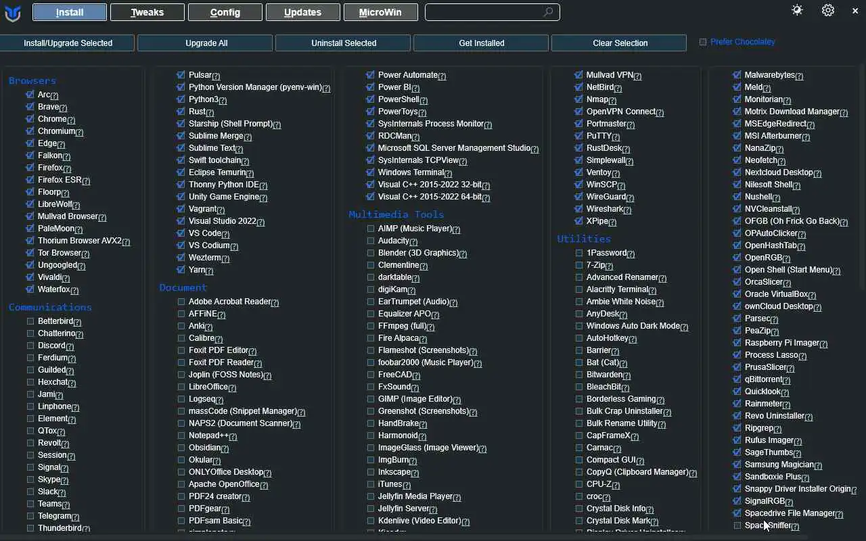866x541 pixels.
Task: Uncheck the Tor Browser checkbox
Action: (x=30, y=253)
